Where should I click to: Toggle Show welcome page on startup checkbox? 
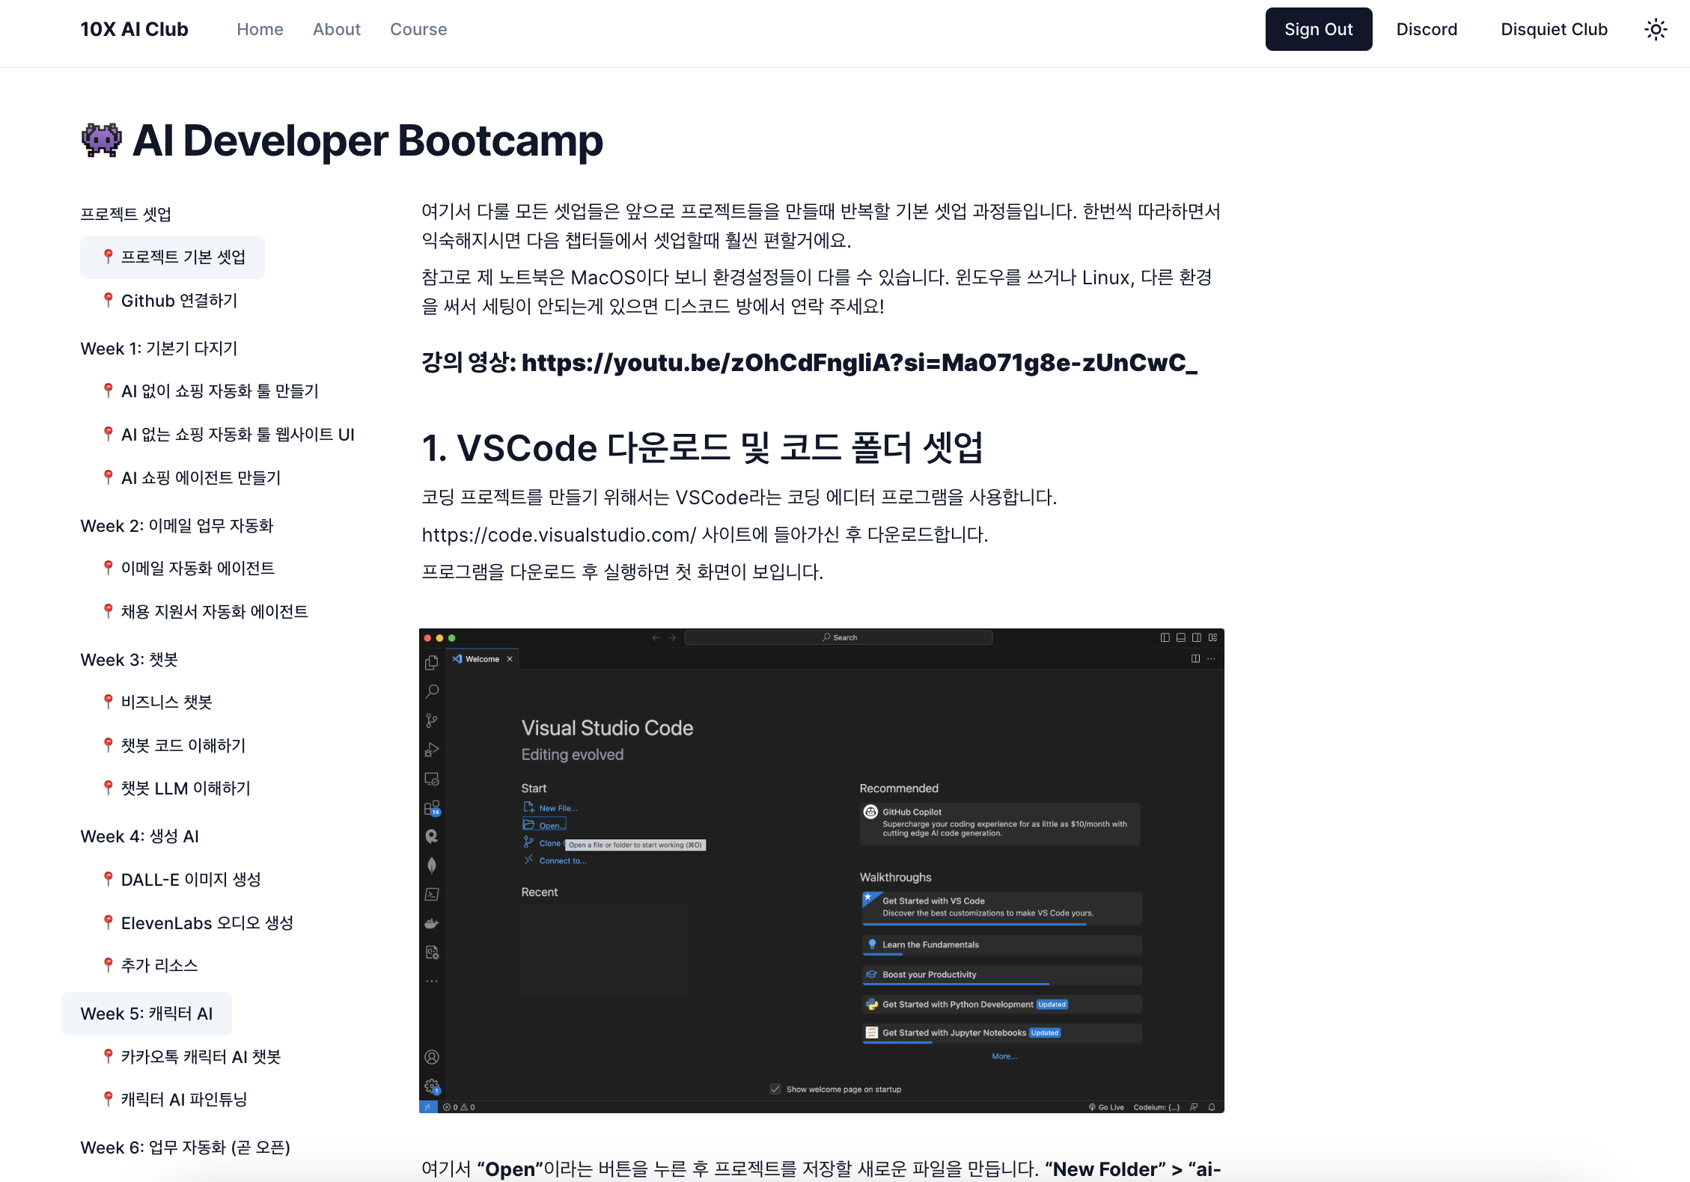point(775,1089)
